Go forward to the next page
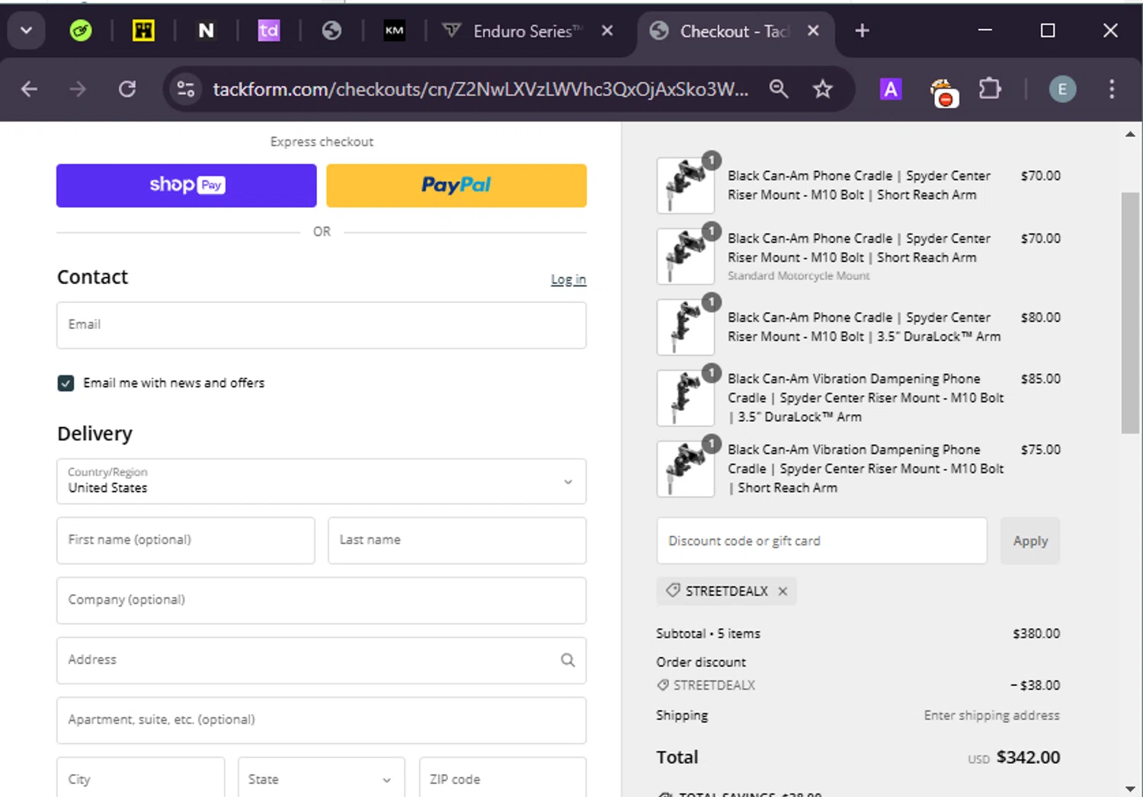The height and width of the screenshot is (797, 1143). pyautogui.click(x=78, y=89)
